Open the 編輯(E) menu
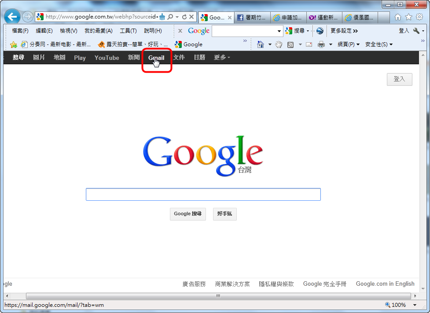The height and width of the screenshot is (313, 430). [44, 31]
